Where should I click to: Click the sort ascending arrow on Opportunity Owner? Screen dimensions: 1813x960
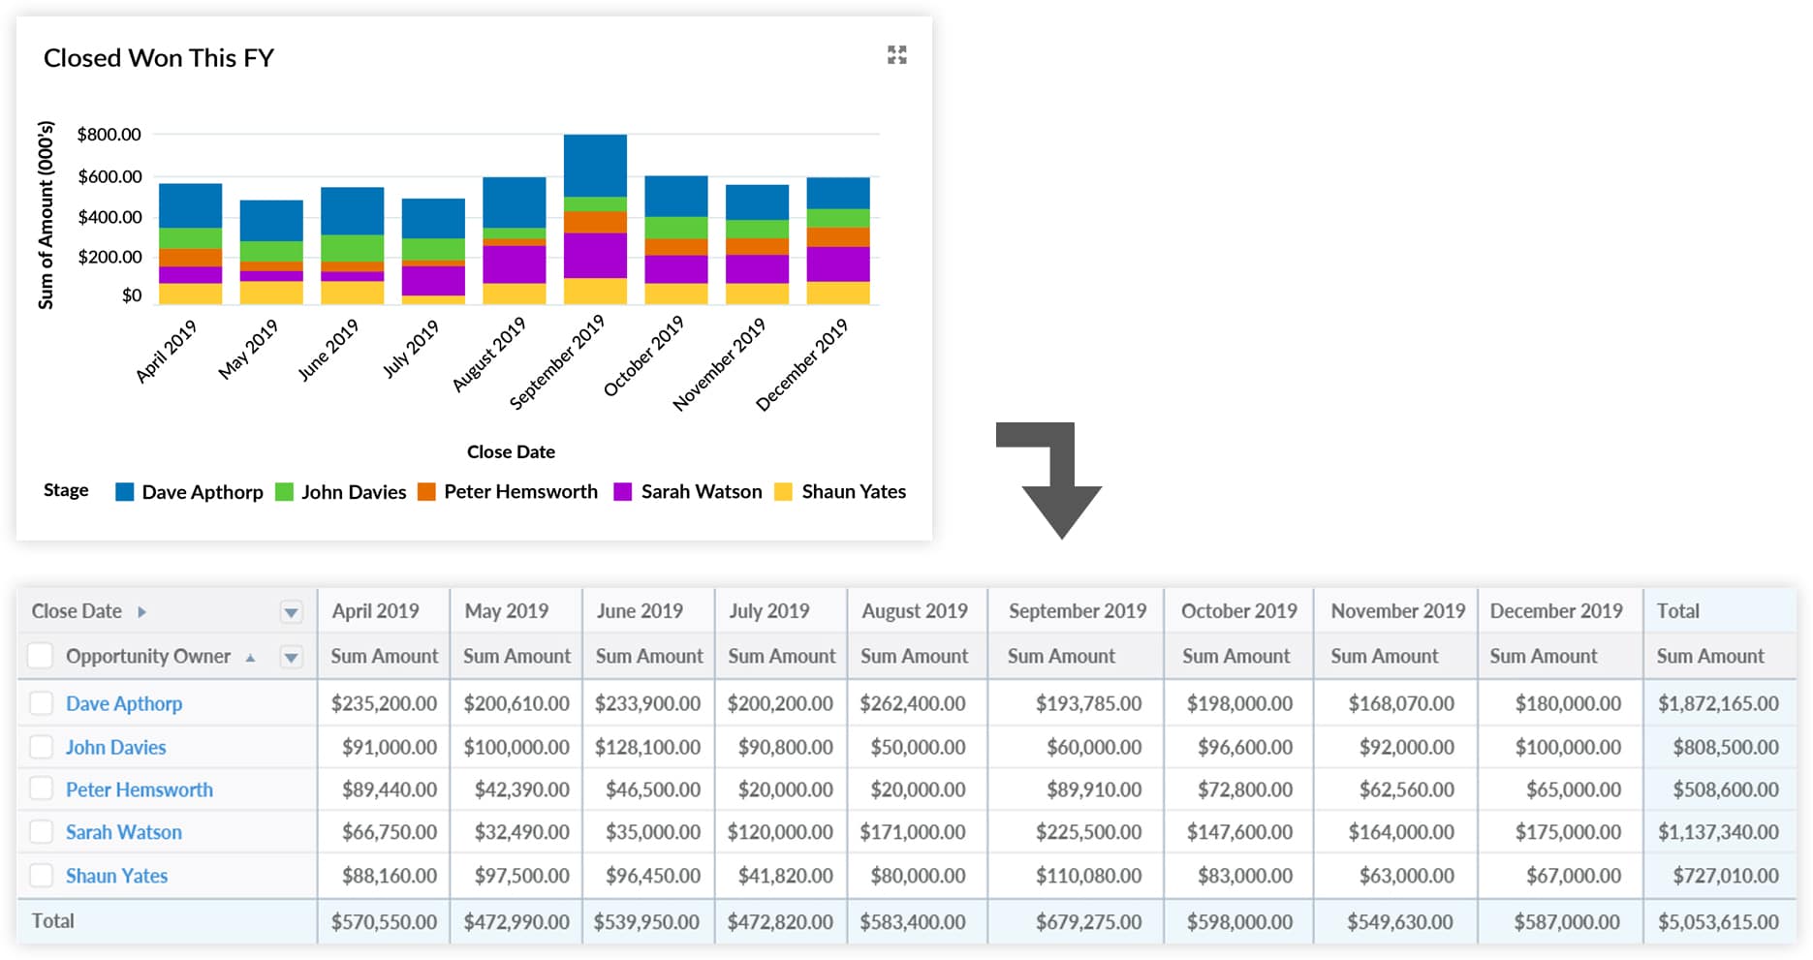250,658
